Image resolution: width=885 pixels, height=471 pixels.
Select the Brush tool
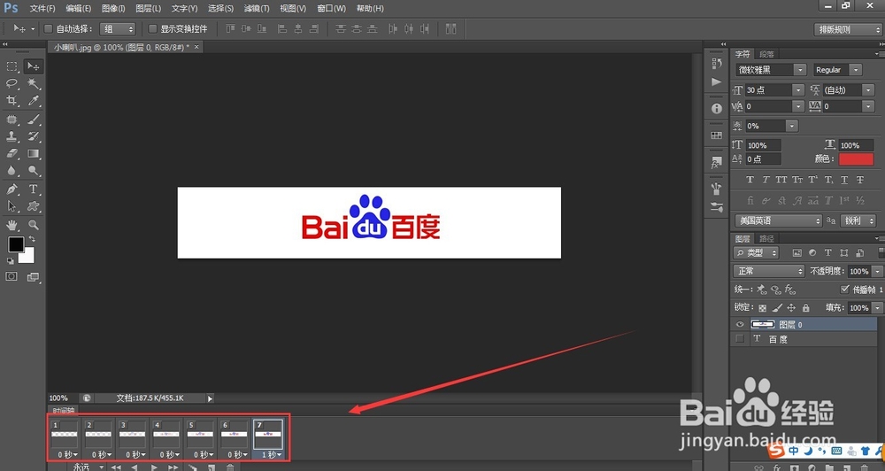(x=34, y=120)
